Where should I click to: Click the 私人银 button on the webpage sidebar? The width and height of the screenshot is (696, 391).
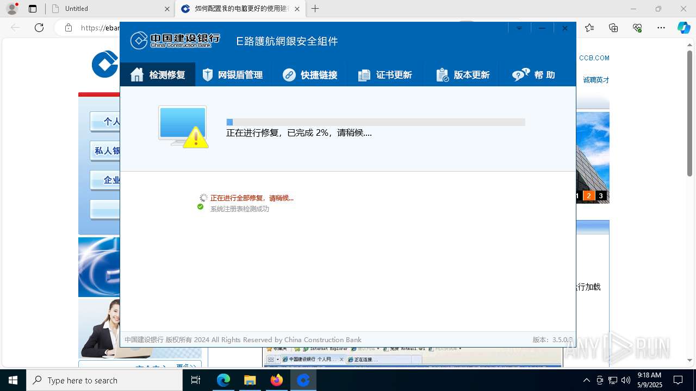[105, 151]
